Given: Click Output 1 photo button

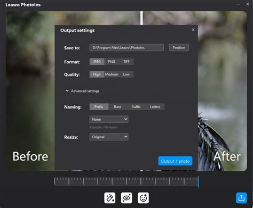Looking at the screenshot, I should (175, 161).
